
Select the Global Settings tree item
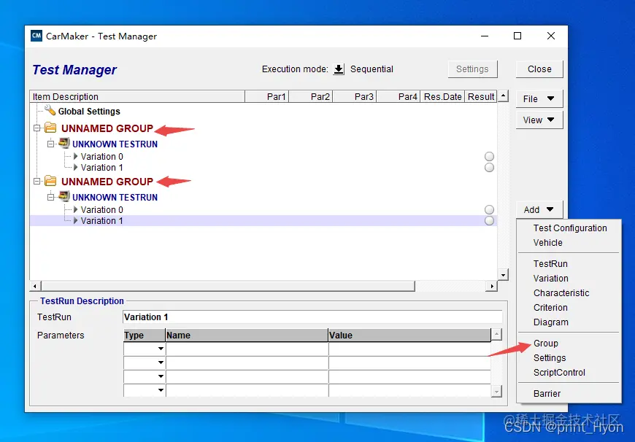[89, 112]
